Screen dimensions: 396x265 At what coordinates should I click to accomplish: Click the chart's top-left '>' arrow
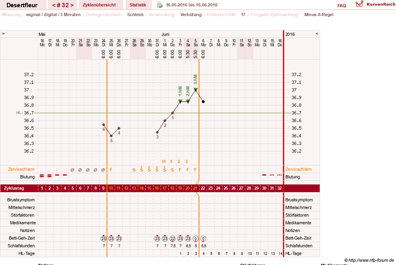click(3, 33)
